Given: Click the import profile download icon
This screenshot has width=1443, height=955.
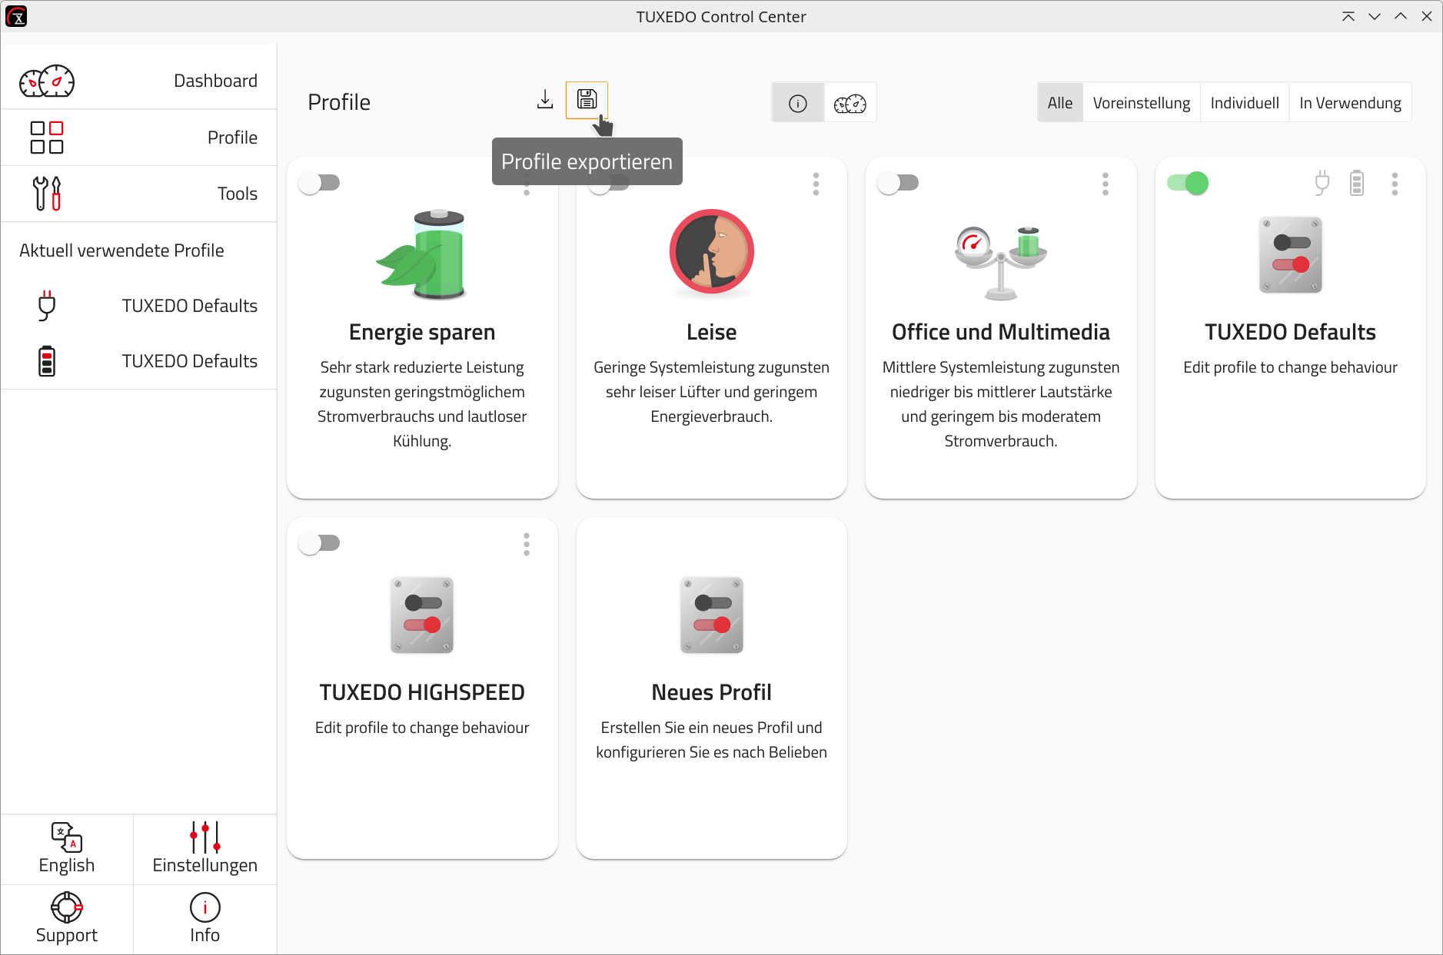Looking at the screenshot, I should 545,100.
